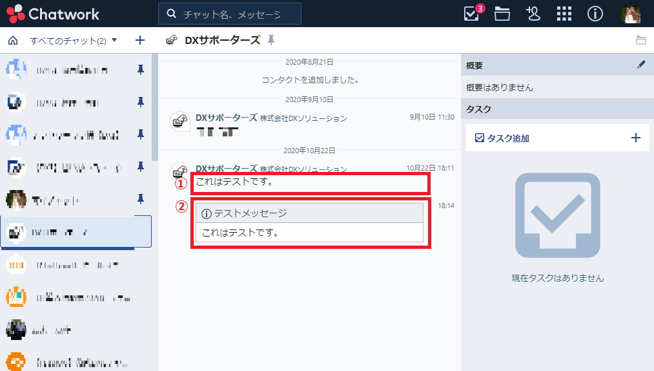Click the plus icon in the タスク追加 row
The image size is (654, 371).
coord(636,138)
